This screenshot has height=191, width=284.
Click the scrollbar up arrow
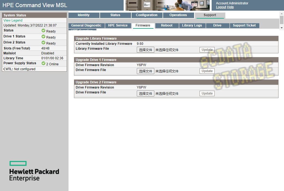tap(282, 14)
